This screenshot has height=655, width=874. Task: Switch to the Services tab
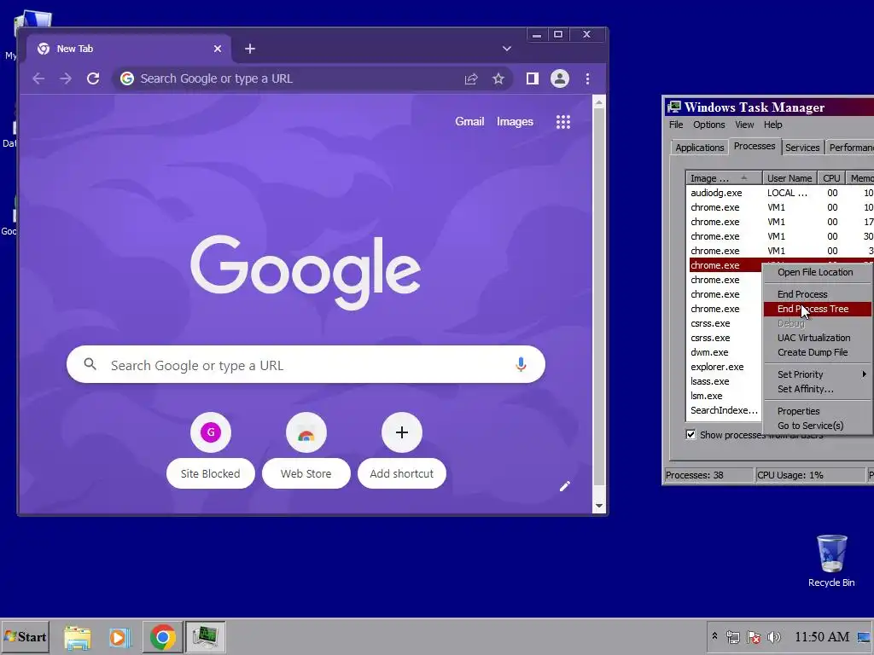tap(802, 148)
